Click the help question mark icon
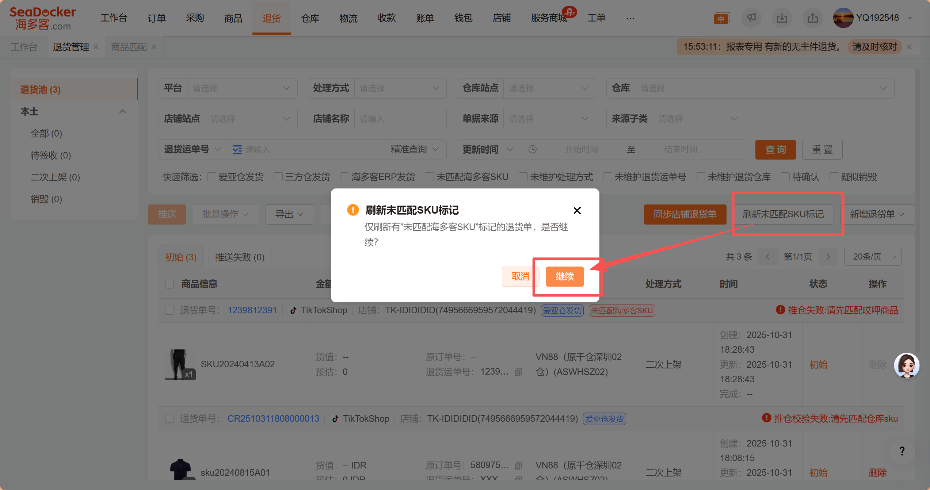930x490 pixels. tap(902, 451)
